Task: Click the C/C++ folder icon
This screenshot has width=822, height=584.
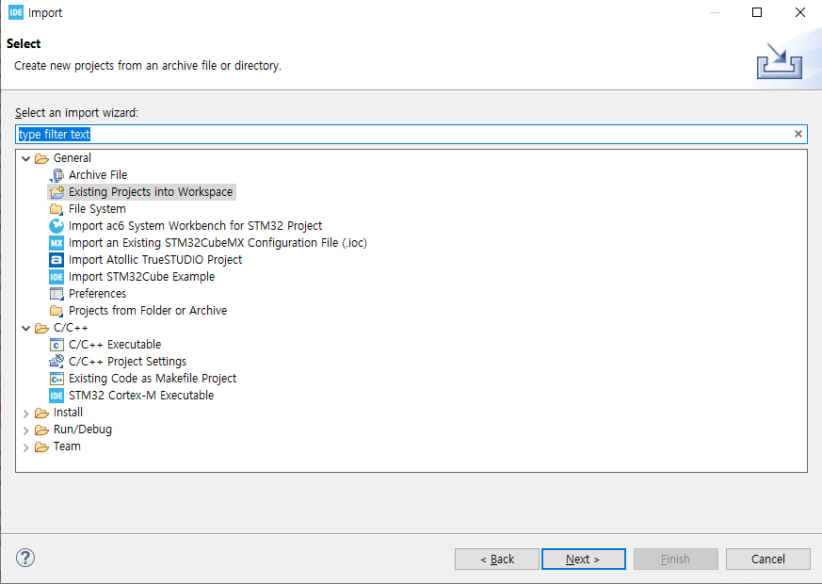Action: pyautogui.click(x=42, y=328)
